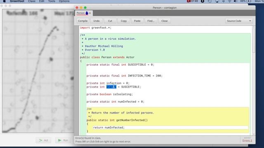Close the Person tab with X
Viewport: 264px width, 148px height.
tap(90, 13)
